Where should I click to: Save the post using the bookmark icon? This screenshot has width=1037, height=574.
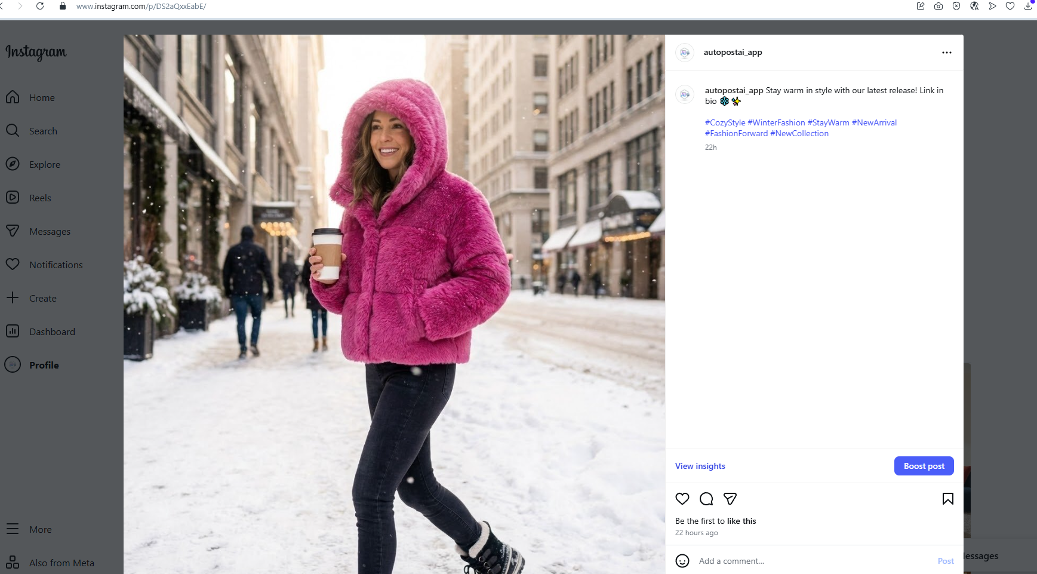[x=947, y=499]
